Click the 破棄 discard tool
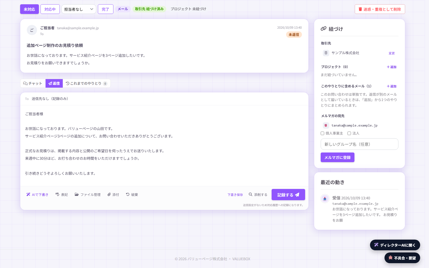 (132, 195)
